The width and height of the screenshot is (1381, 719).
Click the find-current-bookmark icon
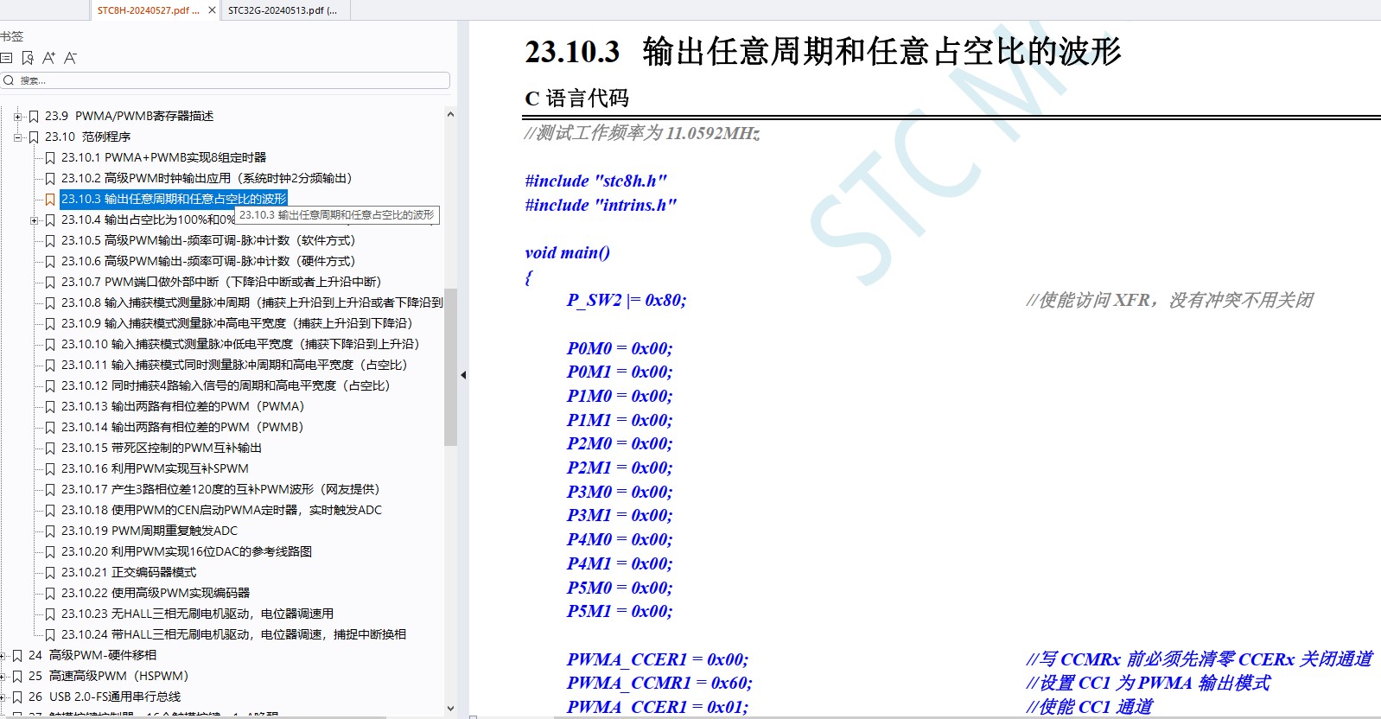point(28,58)
